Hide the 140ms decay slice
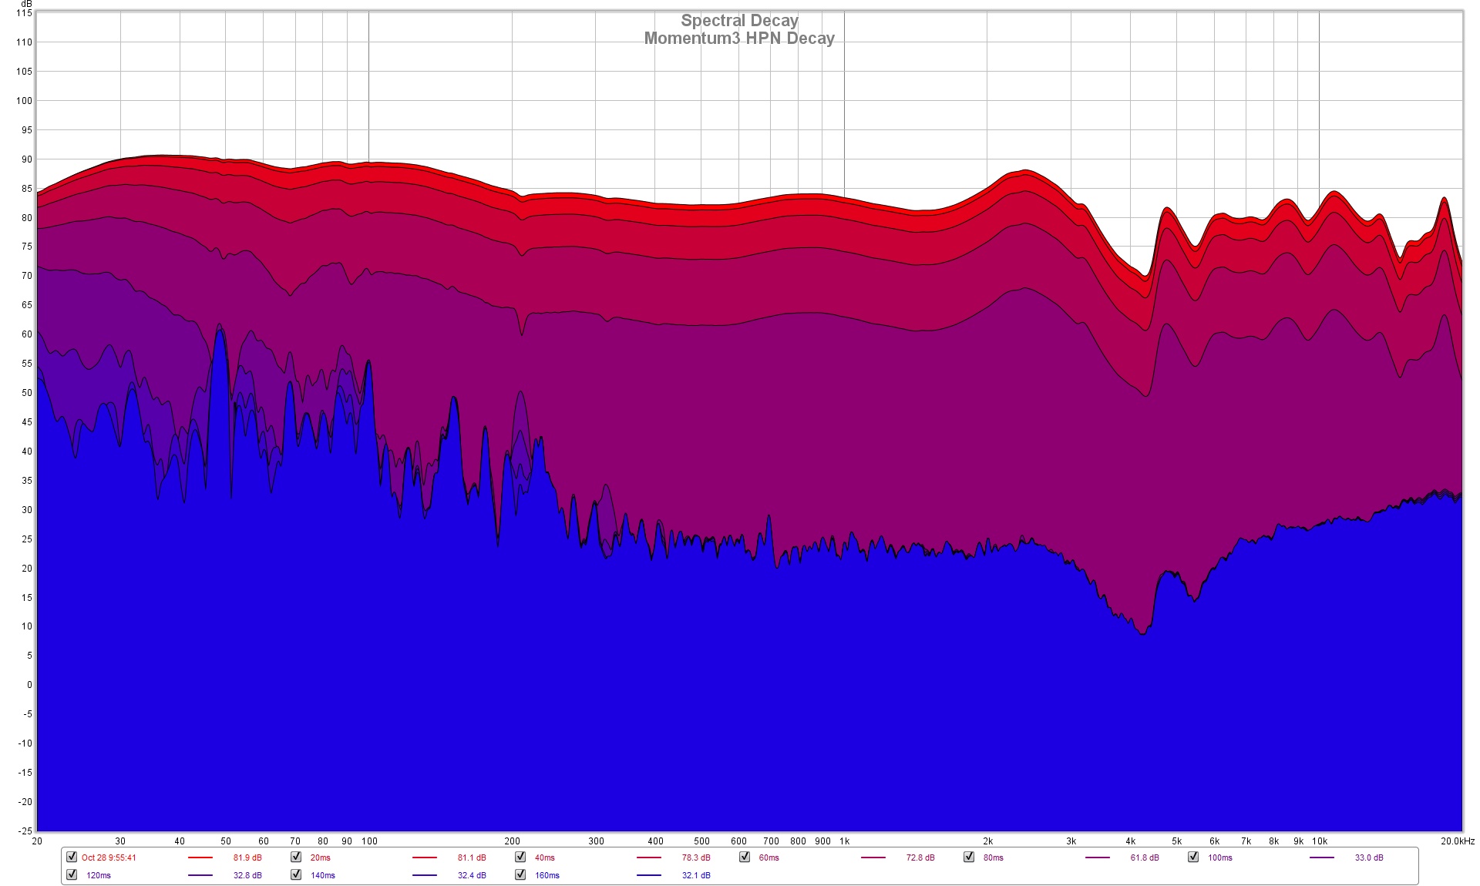Screen dimensions: 1480x886 [296, 874]
